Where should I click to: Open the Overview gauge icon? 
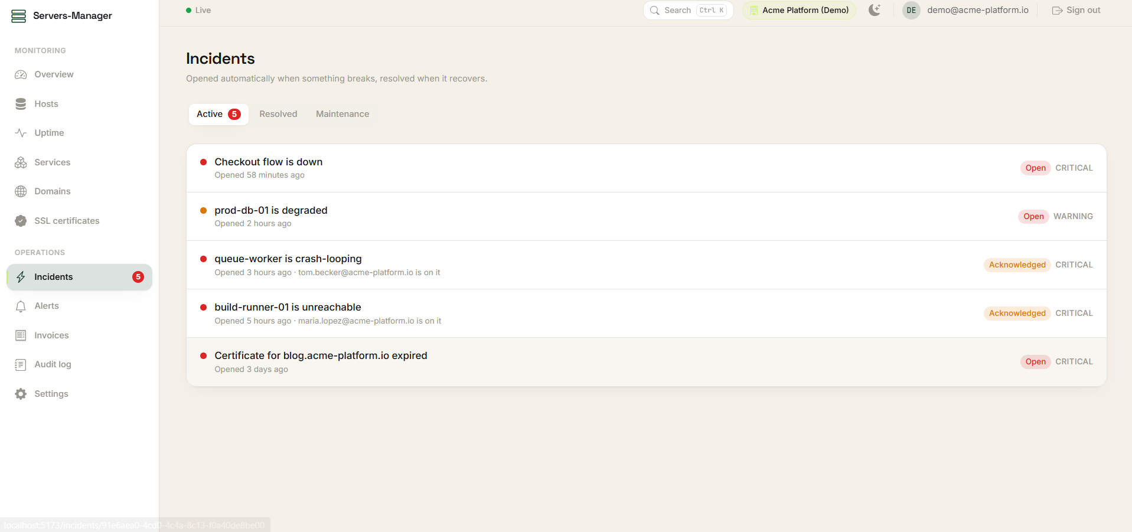[x=21, y=74]
